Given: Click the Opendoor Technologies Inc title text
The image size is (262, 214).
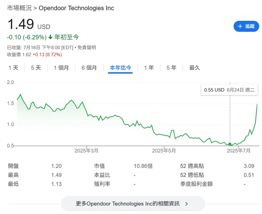Looking at the screenshot, I should 76,8.
